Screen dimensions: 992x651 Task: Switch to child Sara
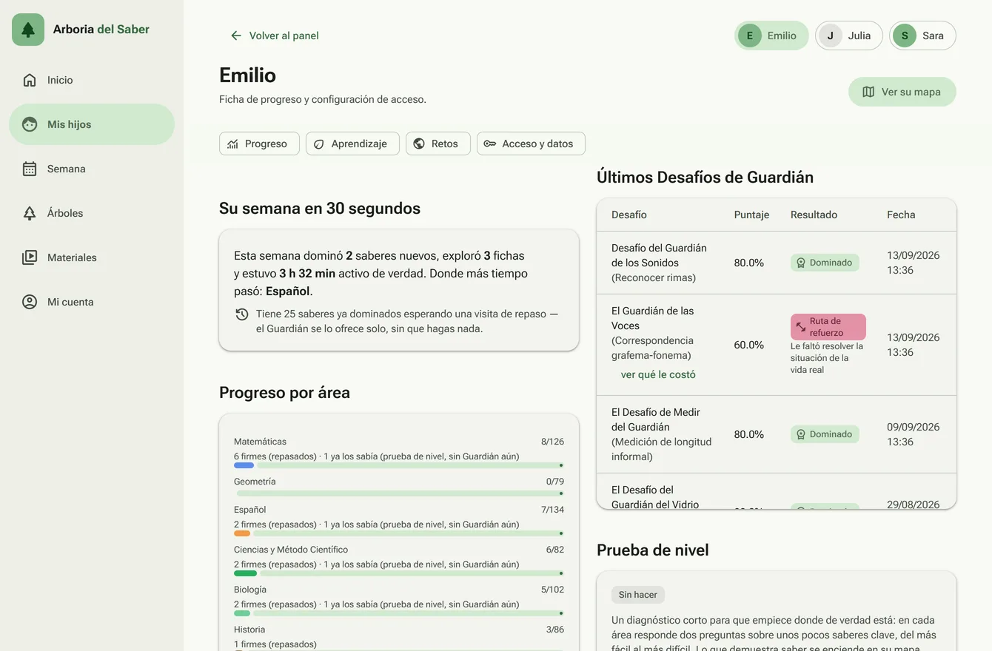(922, 36)
